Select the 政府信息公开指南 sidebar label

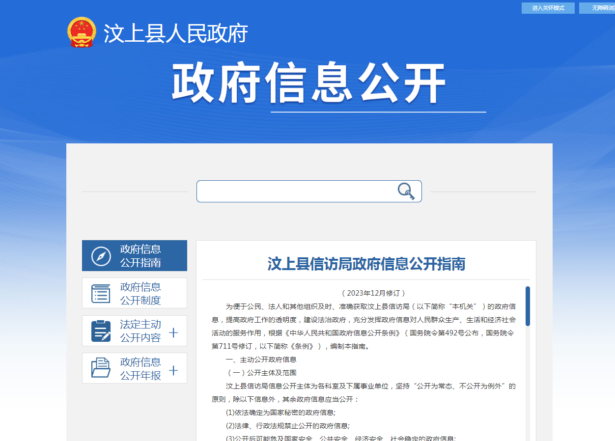pos(140,256)
